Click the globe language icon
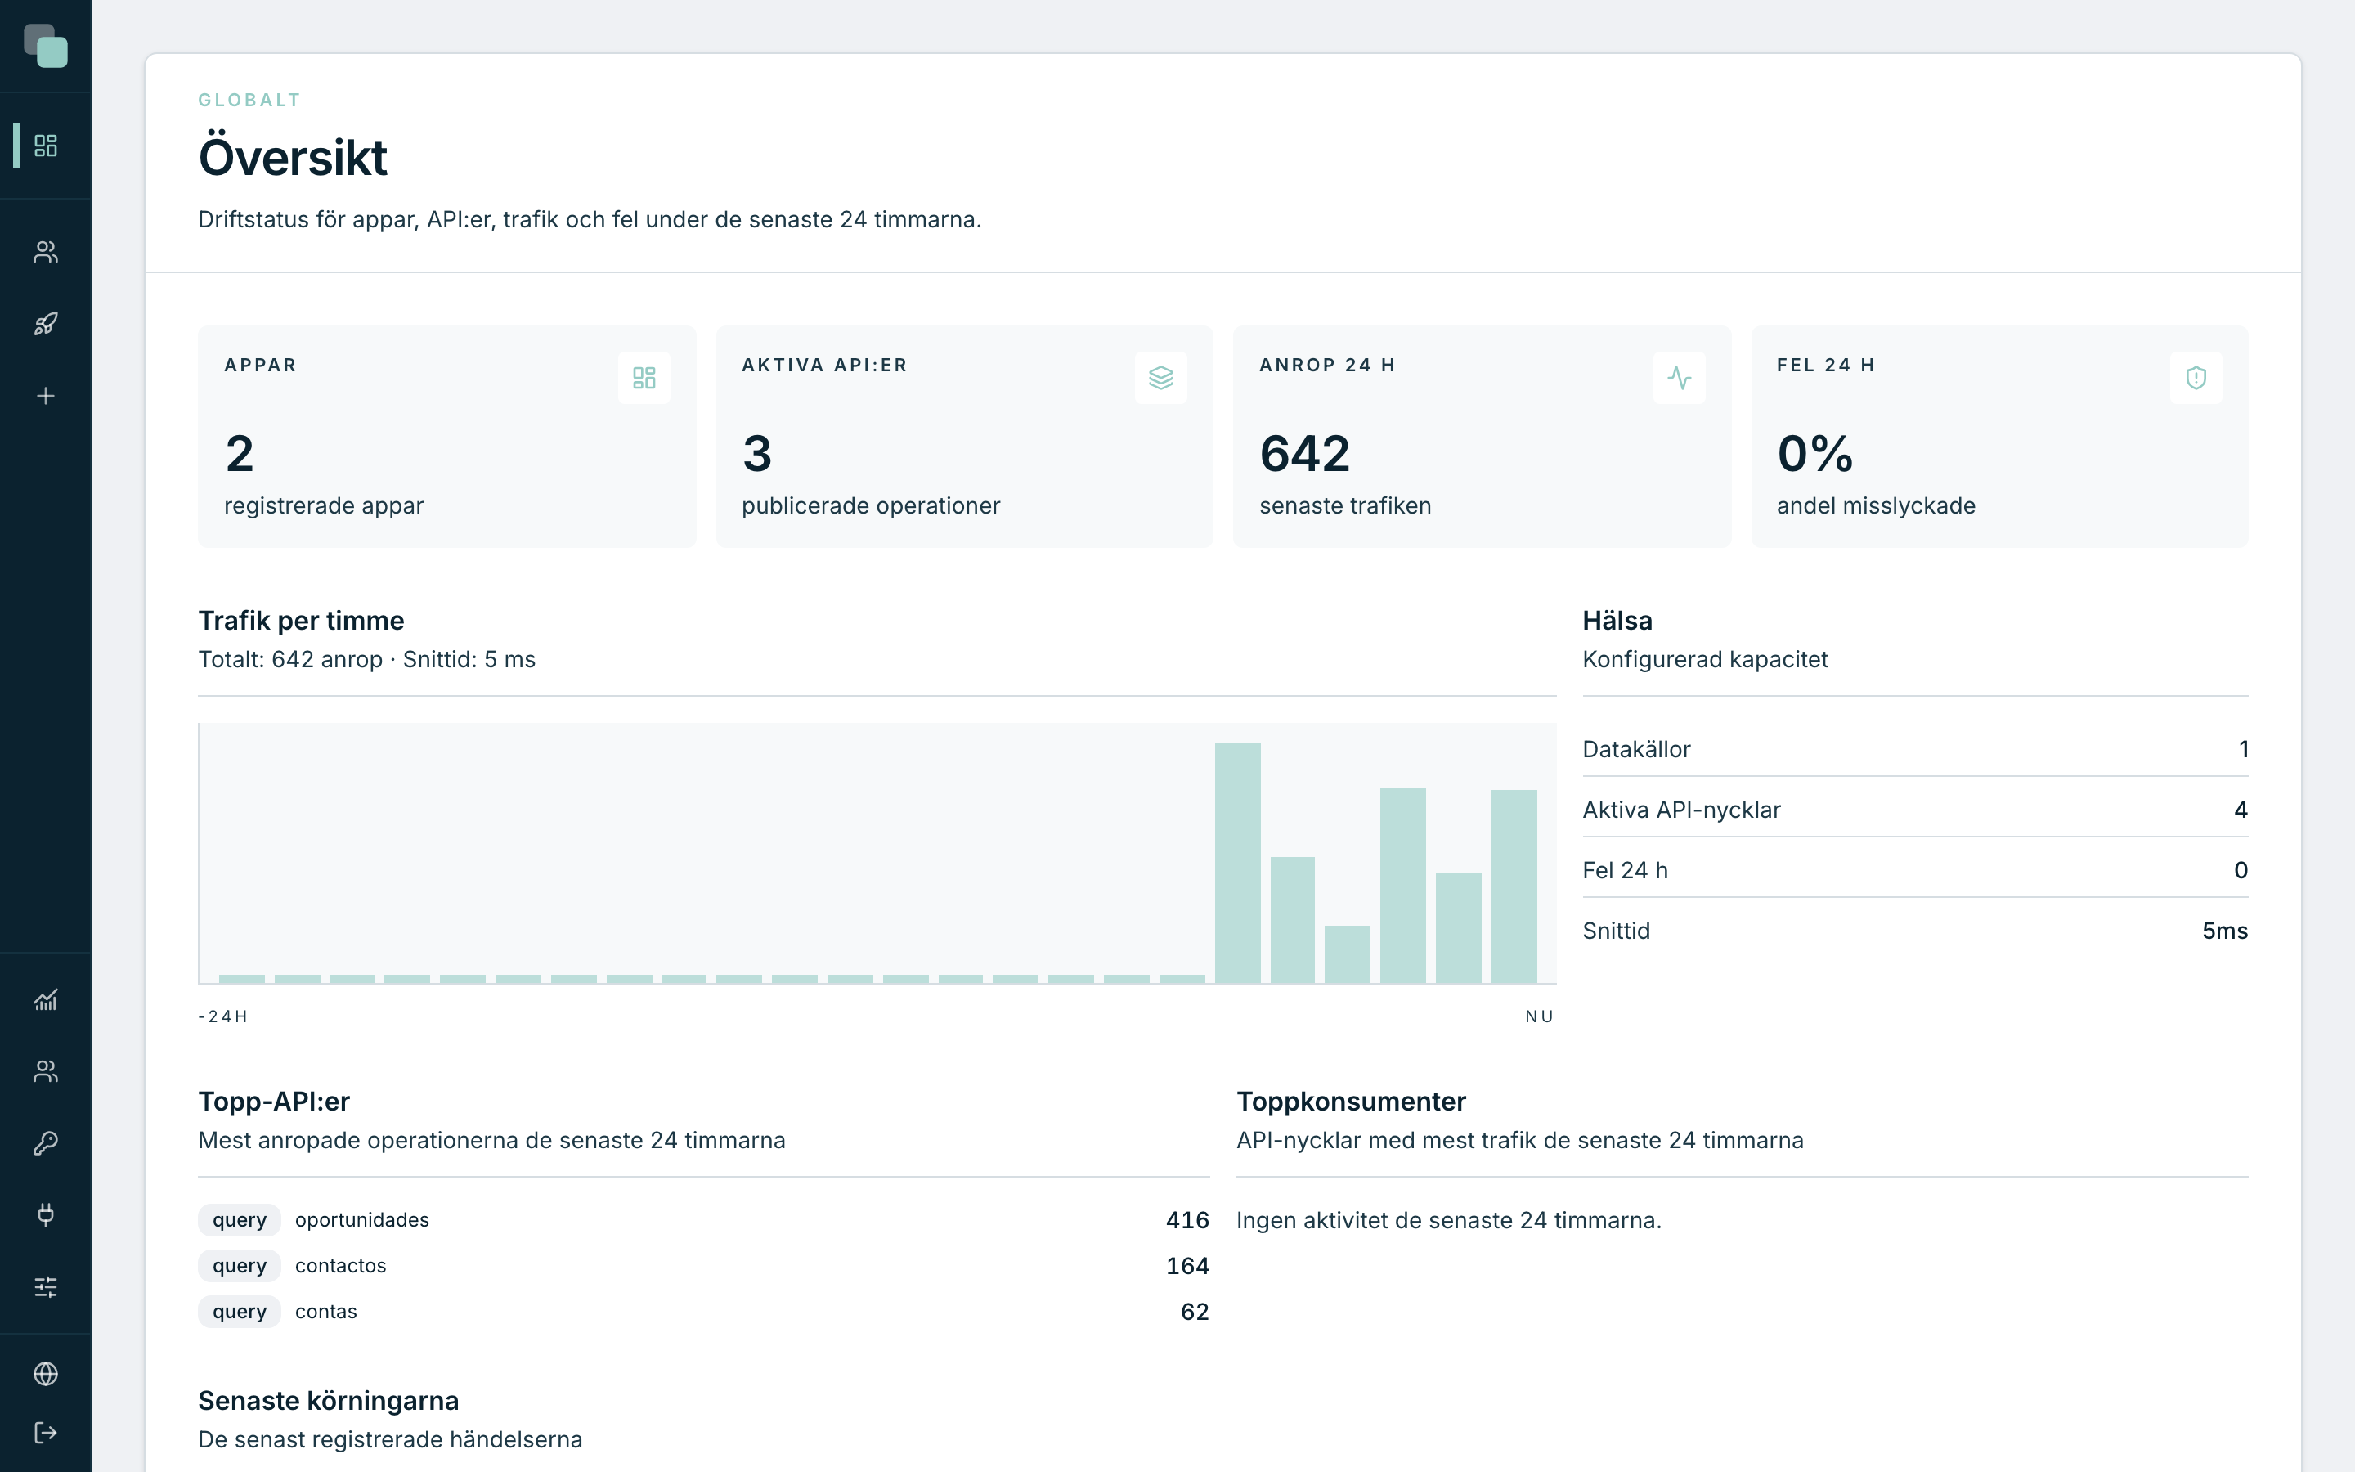Image resolution: width=2355 pixels, height=1472 pixels. click(x=46, y=1374)
